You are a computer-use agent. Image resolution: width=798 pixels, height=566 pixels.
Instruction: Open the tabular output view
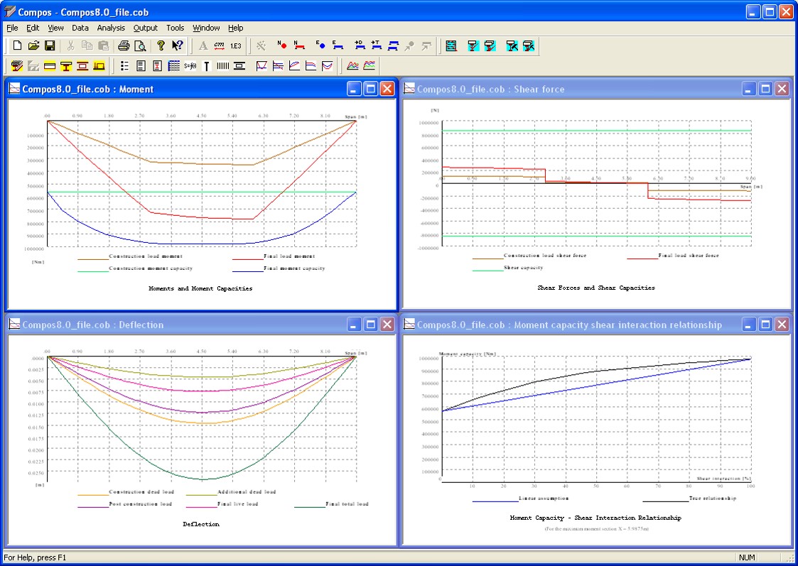[174, 65]
